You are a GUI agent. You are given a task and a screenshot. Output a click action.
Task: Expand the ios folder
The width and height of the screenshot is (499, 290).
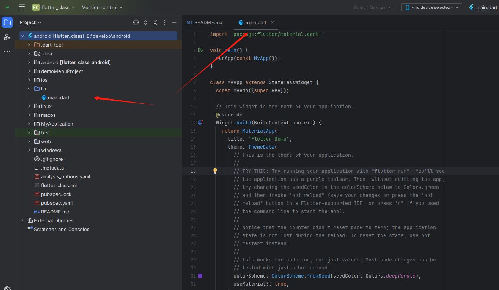(29, 80)
